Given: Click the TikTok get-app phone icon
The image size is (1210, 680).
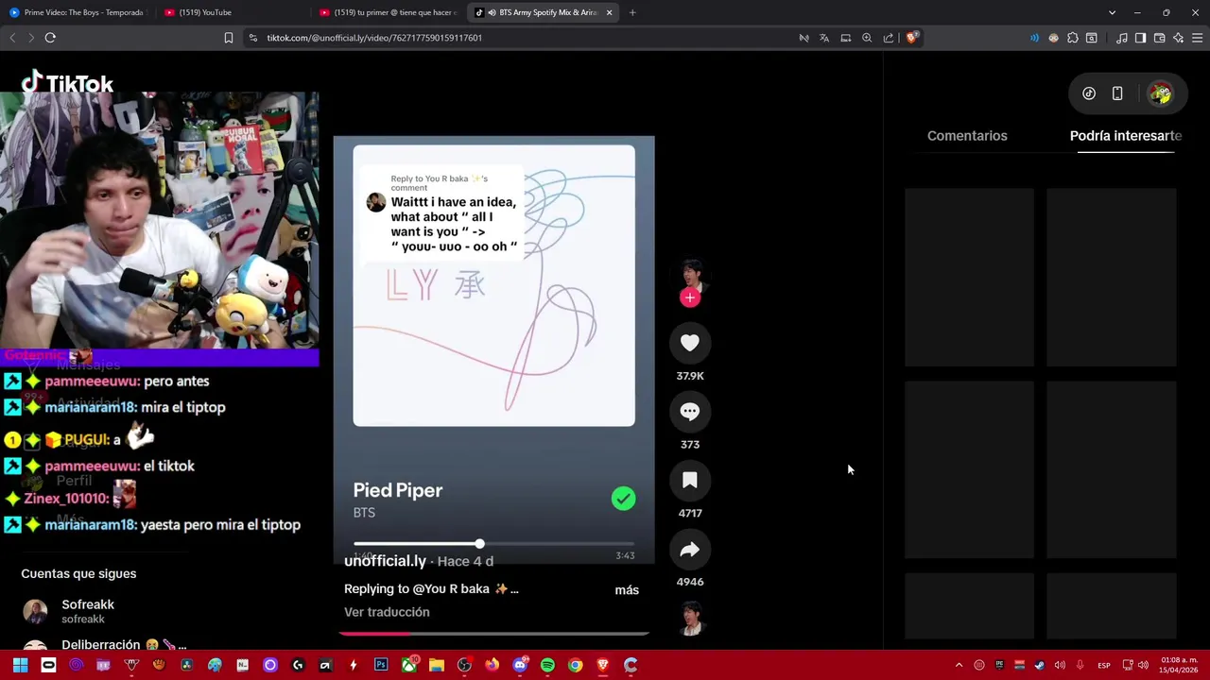Looking at the screenshot, I should [1117, 93].
